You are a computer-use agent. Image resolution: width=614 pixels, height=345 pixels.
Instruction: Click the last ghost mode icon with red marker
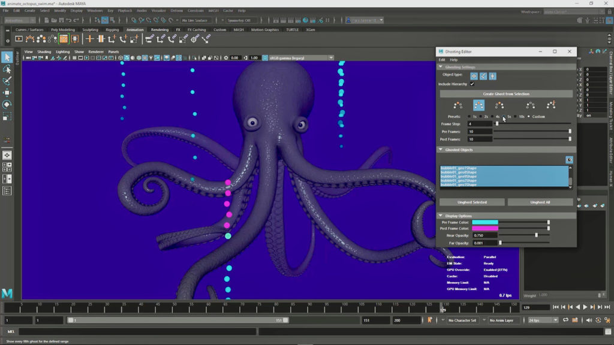(551, 105)
